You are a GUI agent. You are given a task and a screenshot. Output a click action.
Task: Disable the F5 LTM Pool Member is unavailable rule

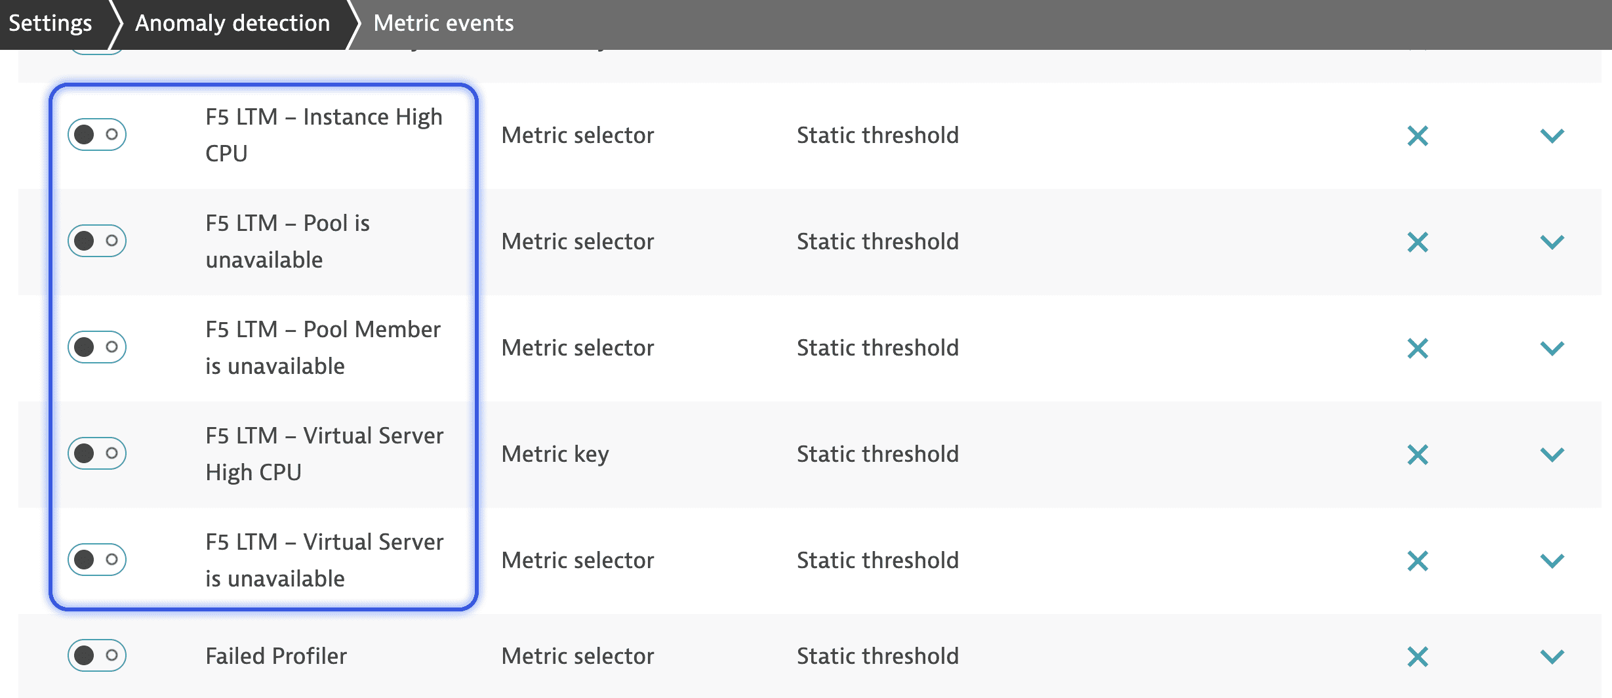tap(96, 348)
